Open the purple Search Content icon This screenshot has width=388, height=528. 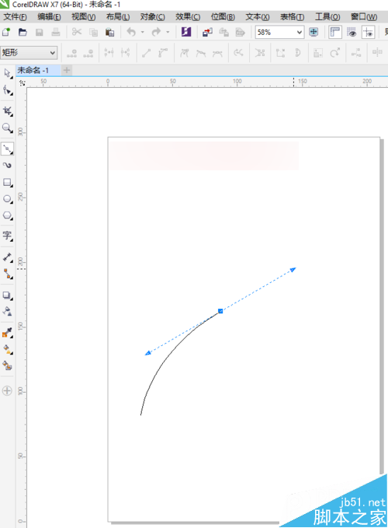click(x=186, y=33)
